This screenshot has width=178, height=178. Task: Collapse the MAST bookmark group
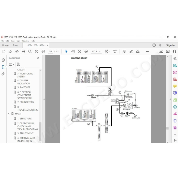coord(9,114)
